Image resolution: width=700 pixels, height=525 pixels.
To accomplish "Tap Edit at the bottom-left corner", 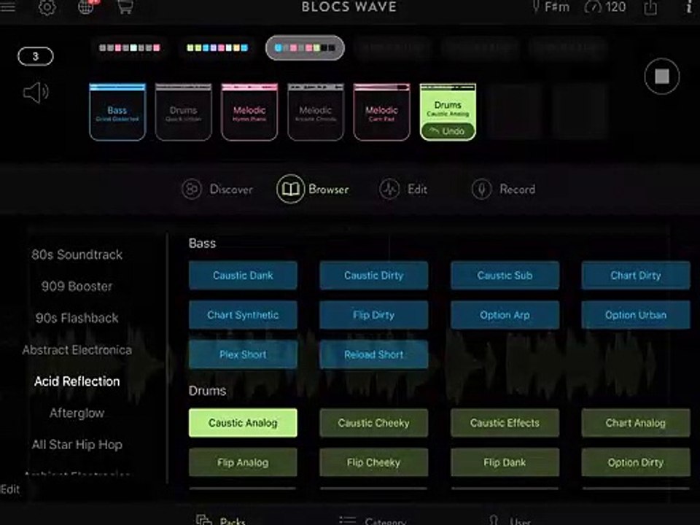I will click(9, 489).
